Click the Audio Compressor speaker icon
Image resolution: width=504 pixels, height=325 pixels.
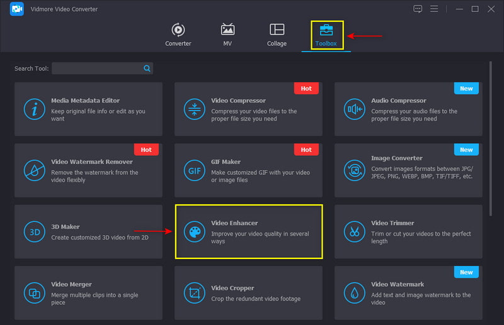click(355, 109)
